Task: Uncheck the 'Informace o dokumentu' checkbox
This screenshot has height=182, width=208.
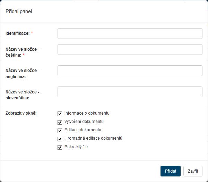Action: pos(60,114)
